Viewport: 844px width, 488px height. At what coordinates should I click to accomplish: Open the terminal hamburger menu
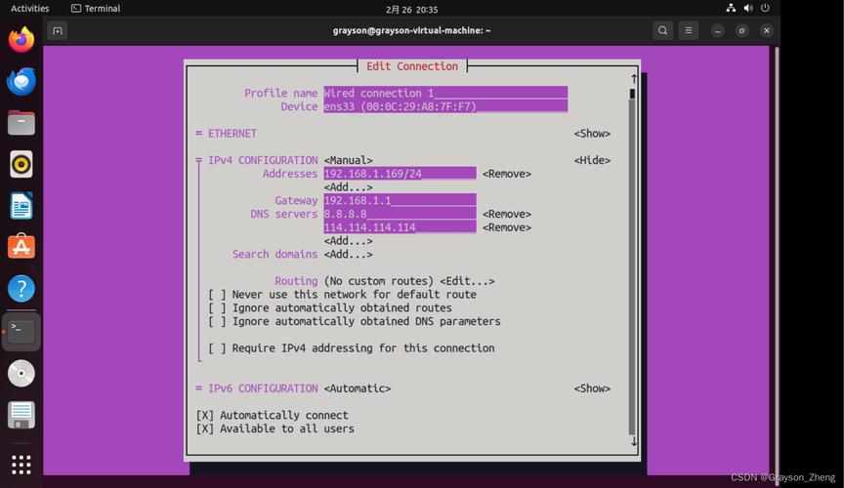[x=689, y=30]
